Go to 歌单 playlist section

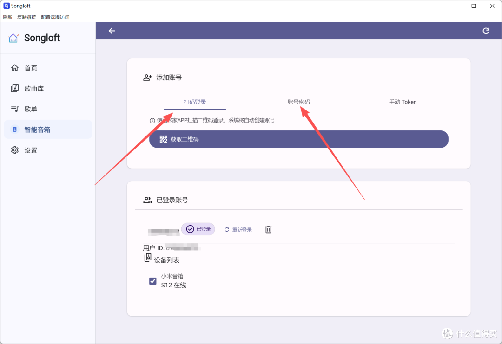[48, 109]
